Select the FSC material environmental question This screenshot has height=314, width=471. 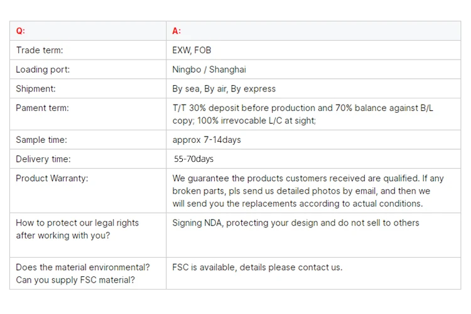click(83, 273)
